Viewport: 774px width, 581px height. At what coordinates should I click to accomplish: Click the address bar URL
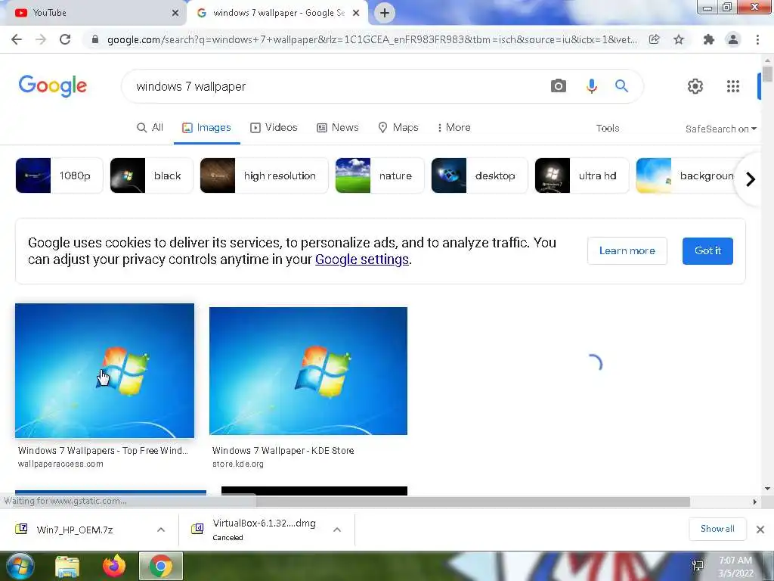pyautogui.click(x=372, y=39)
